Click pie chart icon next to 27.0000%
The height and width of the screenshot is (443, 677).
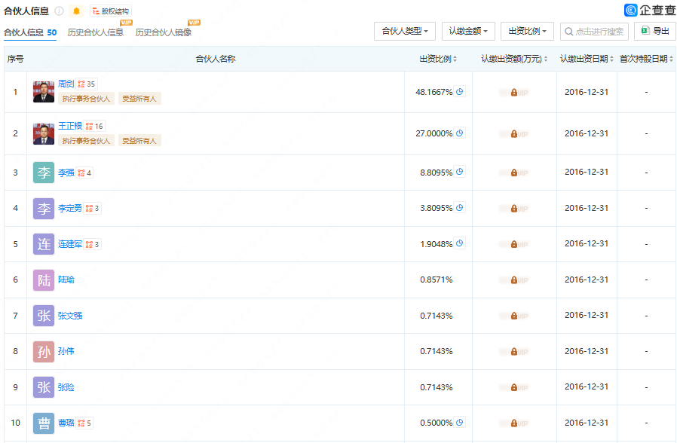460,133
